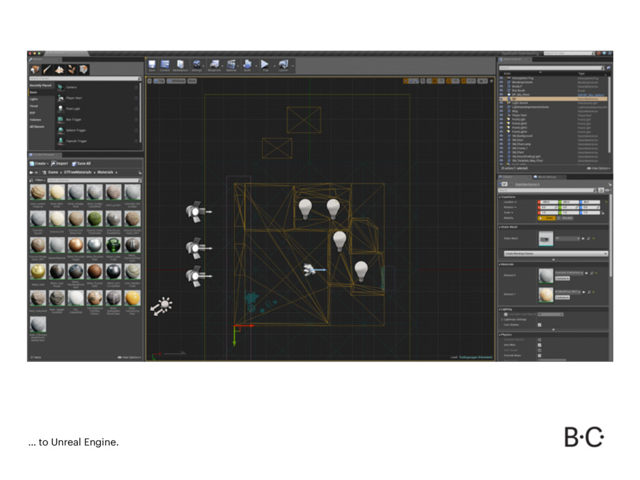Toggle visibility of SM_Door actor
The height and width of the screenshot is (480, 640).
[x=501, y=140]
